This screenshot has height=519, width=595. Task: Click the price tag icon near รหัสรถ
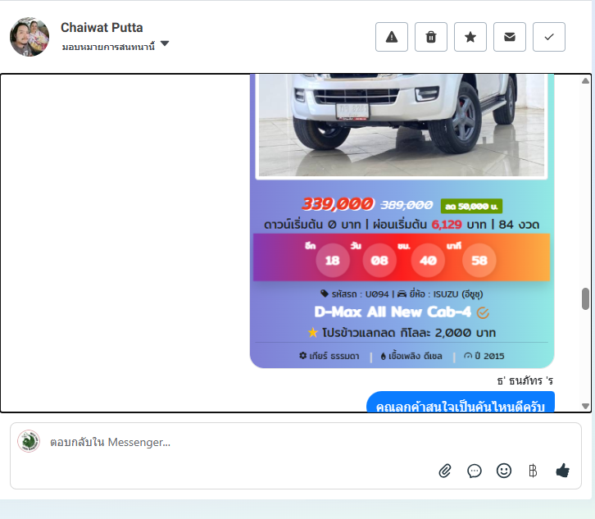(325, 294)
